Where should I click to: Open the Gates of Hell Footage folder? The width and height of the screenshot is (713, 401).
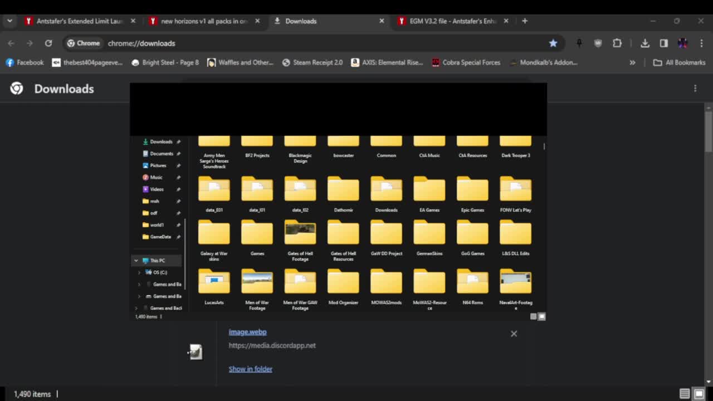pyautogui.click(x=300, y=232)
